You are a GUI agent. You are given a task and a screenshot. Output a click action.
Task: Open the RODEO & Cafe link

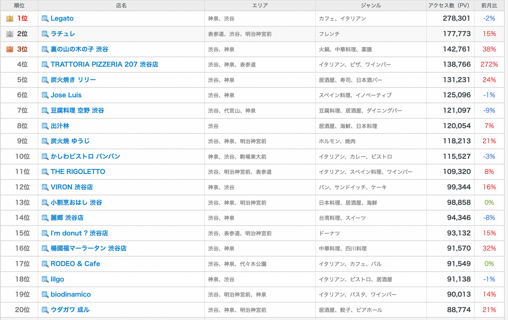[75, 264]
